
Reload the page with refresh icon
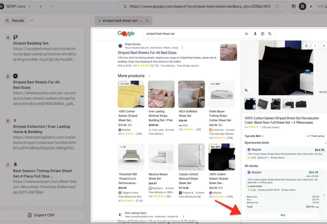[277, 6]
